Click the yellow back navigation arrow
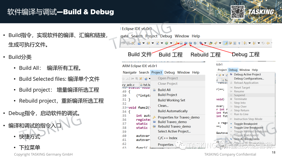This screenshot has height=158, width=282. point(268,43)
